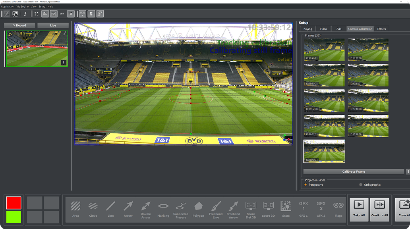Image resolution: width=410 pixels, height=229 pixels.
Task: Select the Flags graphic tool
Action: tap(338, 209)
